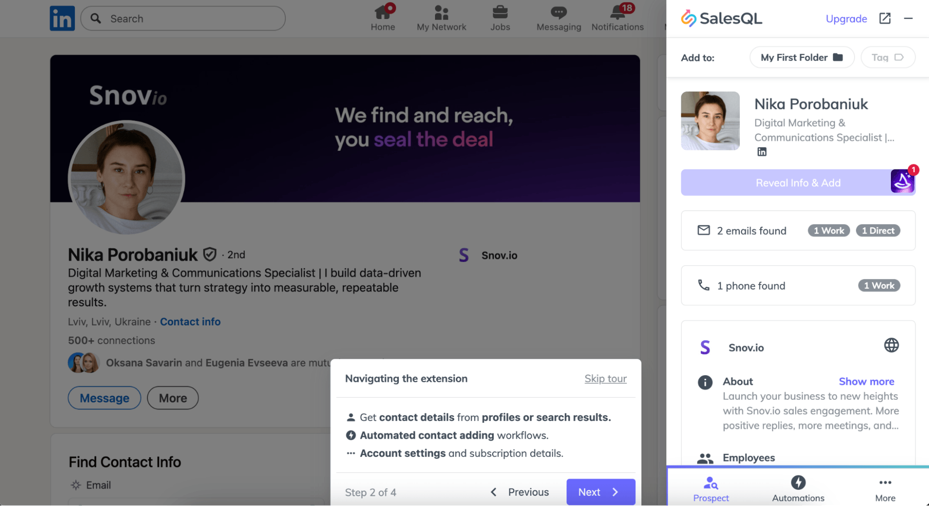Click the LinkedIn logo icon

(x=62, y=19)
